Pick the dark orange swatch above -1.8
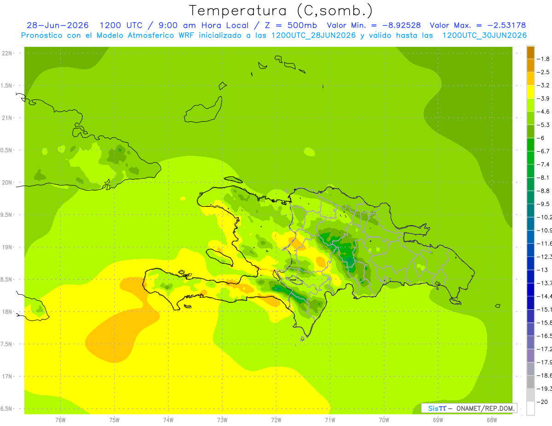This screenshot has height=426, width=552. (530, 52)
